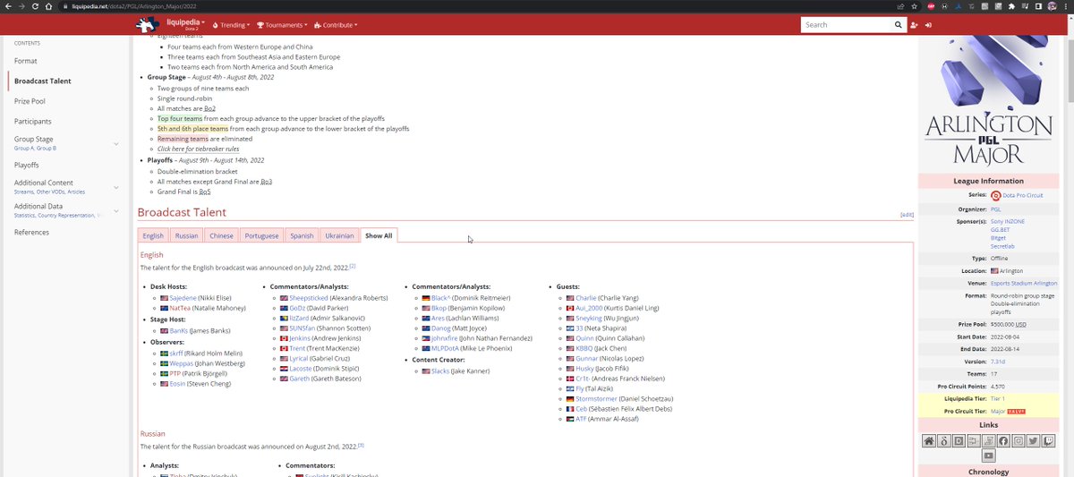Screen dimensions: 1074x477
Task: Select the Russian broadcast tab
Action: click(x=186, y=235)
